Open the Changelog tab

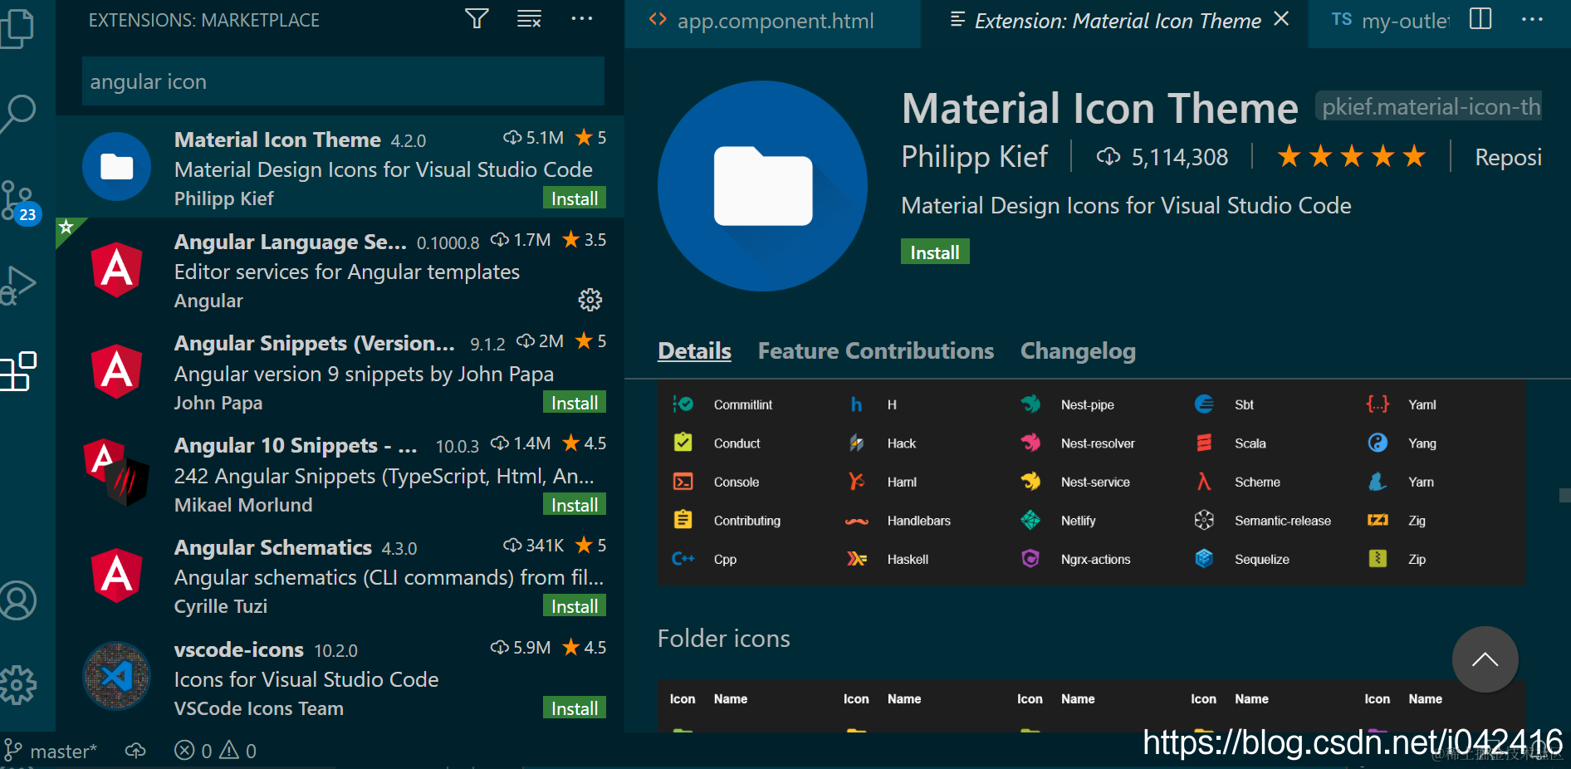coord(1078,351)
